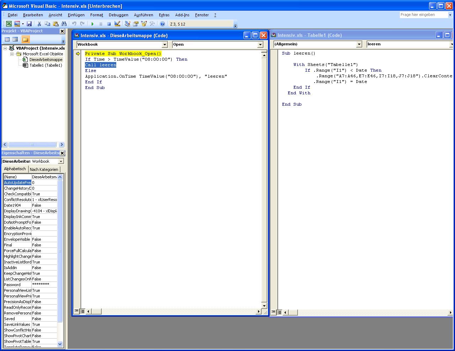Image resolution: width=455 pixels, height=351 pixels.
Task: Click the Paste clipboard icon
Action: [55, 24]
